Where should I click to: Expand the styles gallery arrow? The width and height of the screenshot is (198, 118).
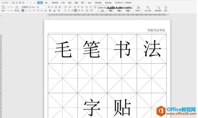[133, 11]
